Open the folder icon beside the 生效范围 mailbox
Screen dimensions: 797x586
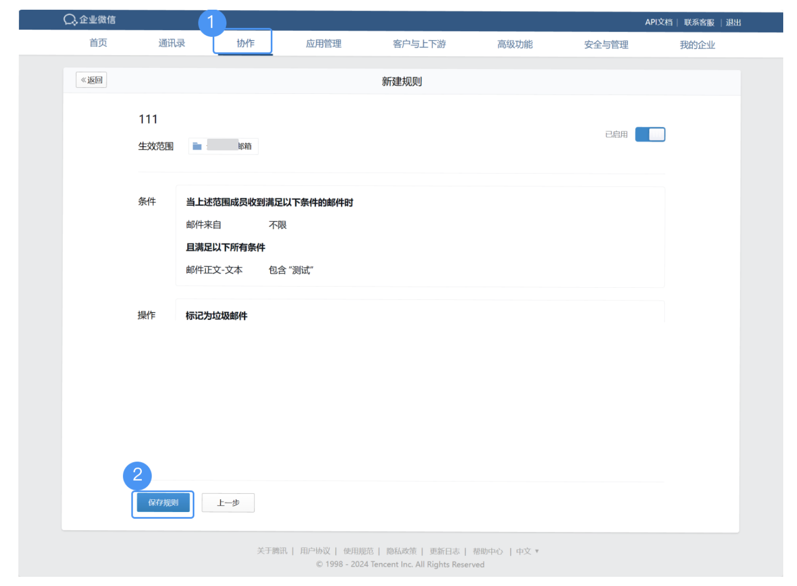point(197,146)
